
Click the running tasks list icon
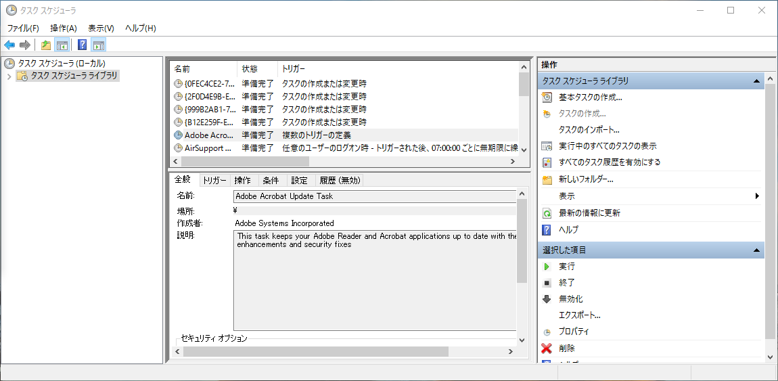coord(547,146)
